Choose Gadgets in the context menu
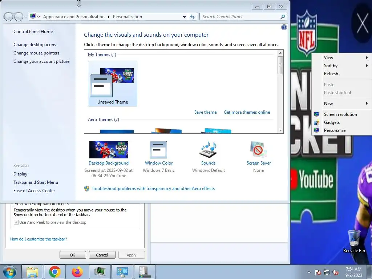Viewport: 372px width, 279px height. pos(332,122)
